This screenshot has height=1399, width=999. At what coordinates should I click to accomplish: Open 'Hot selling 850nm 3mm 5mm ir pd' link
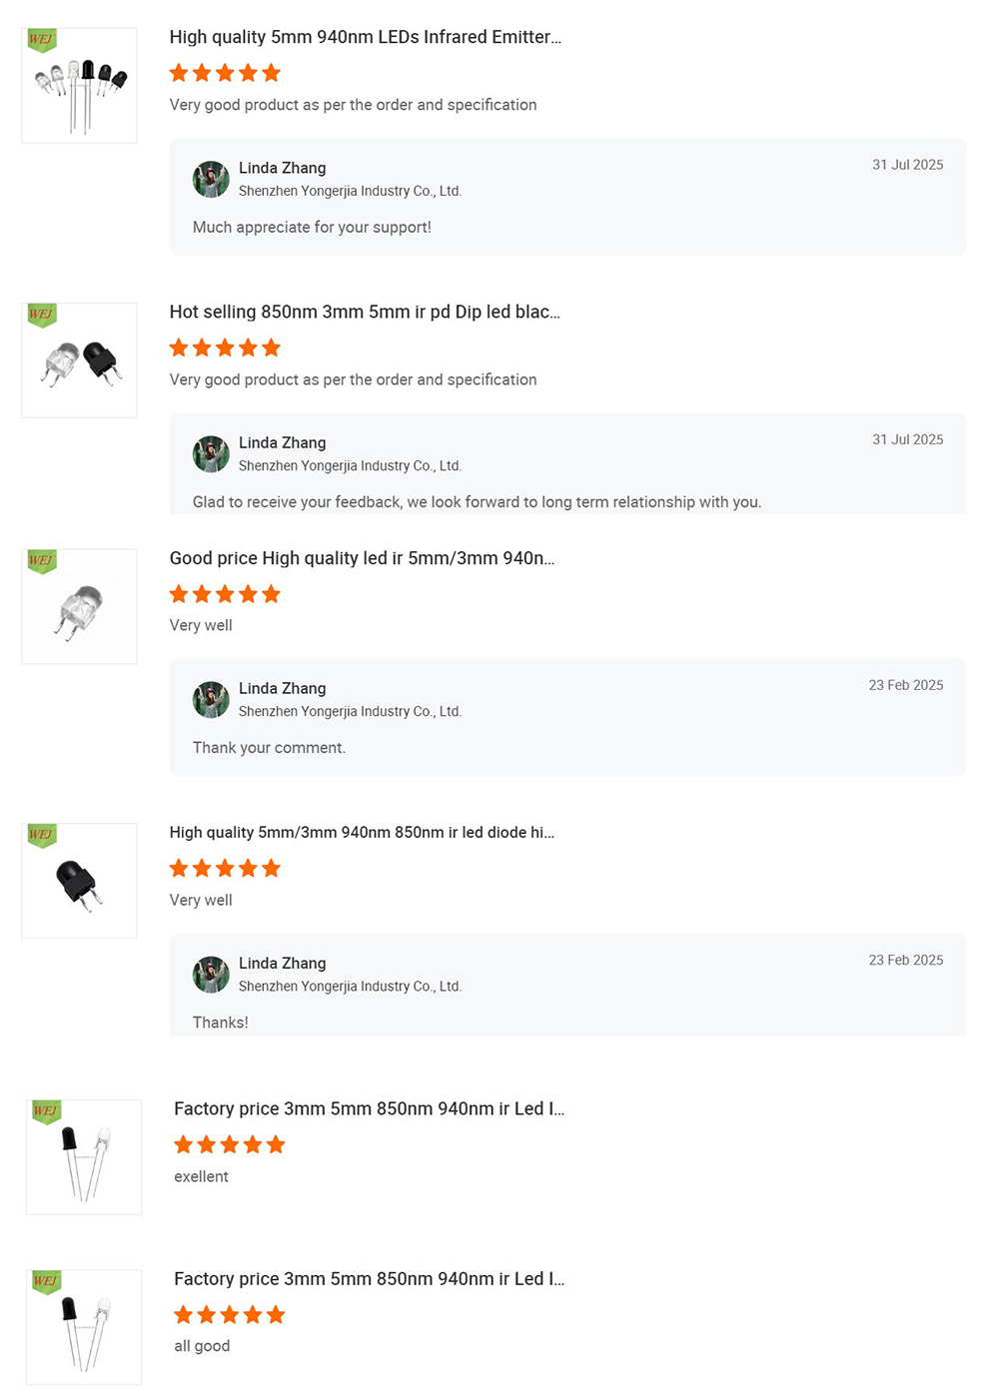365,312
